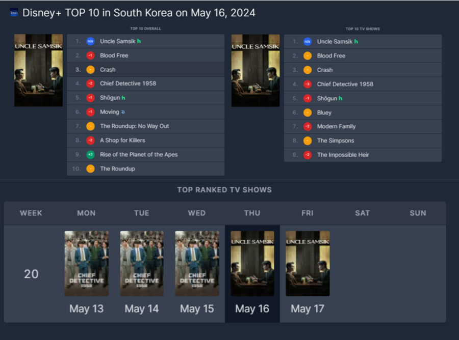
Task: Click blue n/a badge for Uncle Samsik in TV Shows list
Action: tap(308, 41)
